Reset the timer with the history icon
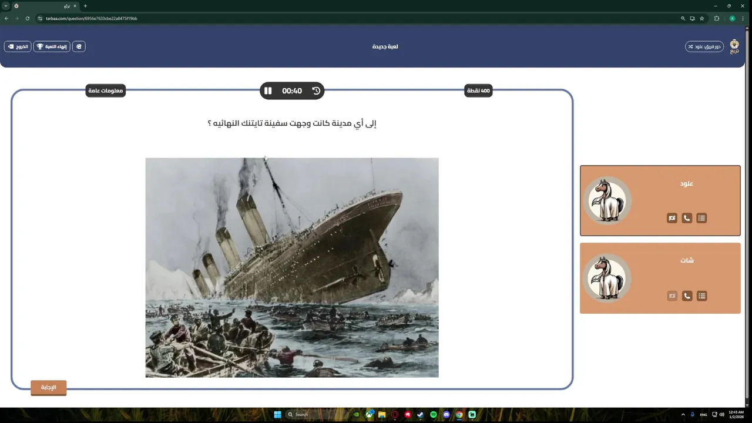752x423 pixels. point(316,91)
